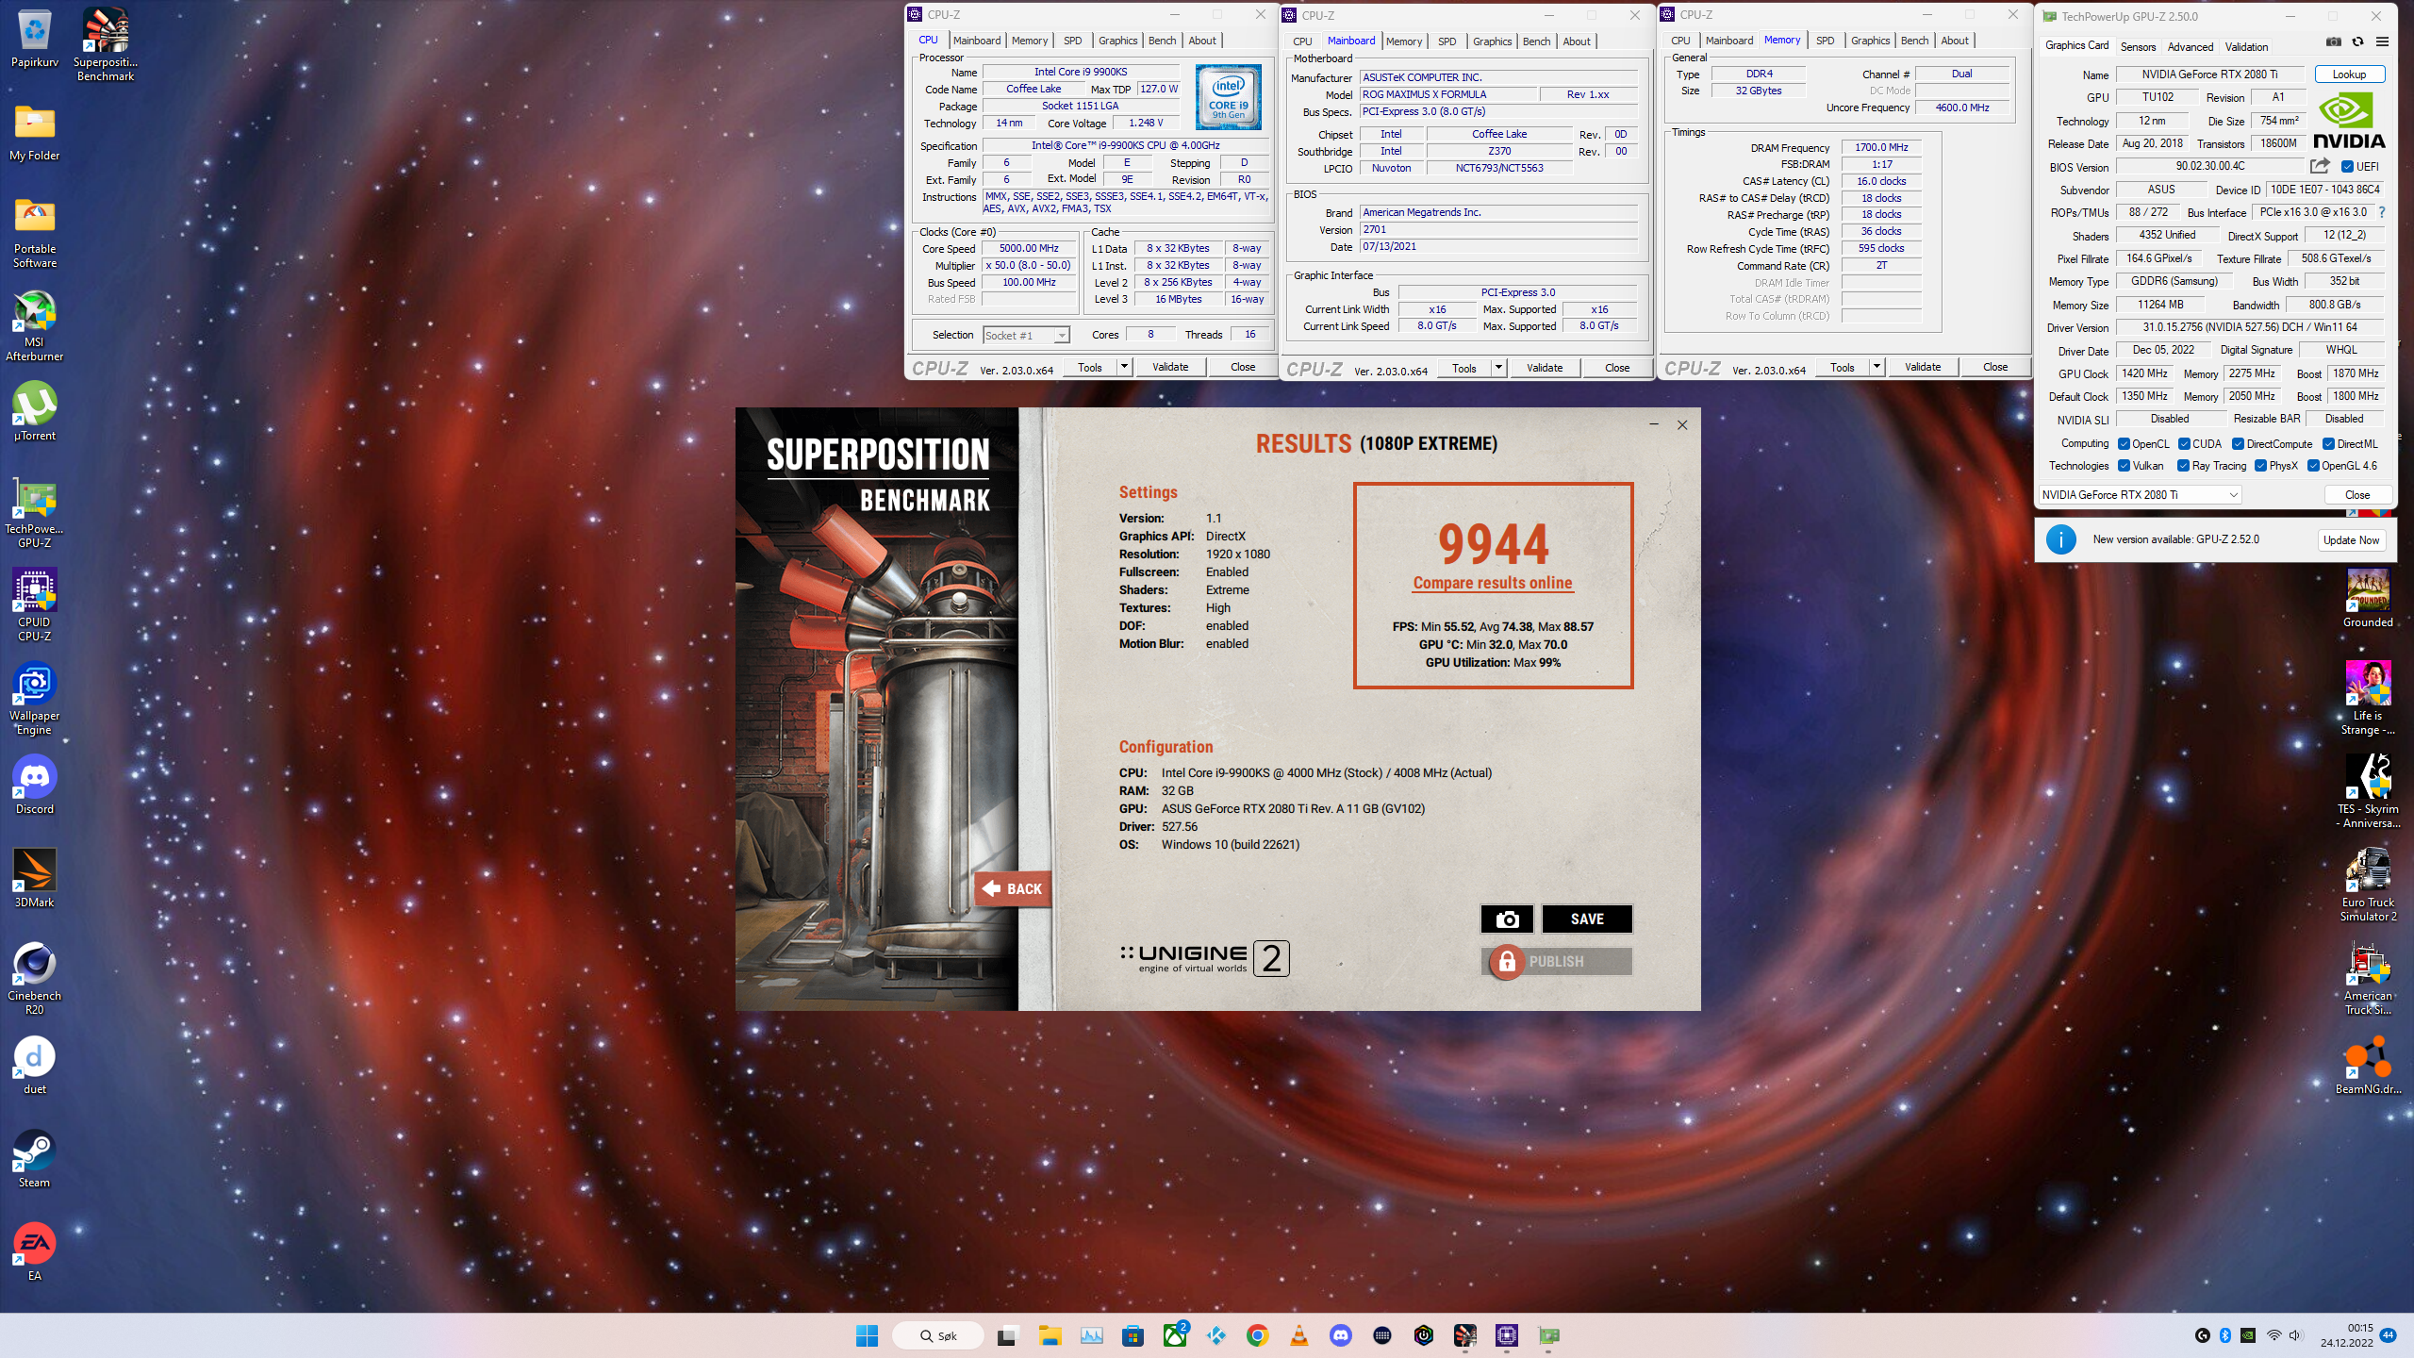The height and width of the screenshot is (1358, 2414).
Task: Open the Validation tab in GPU-Z
Action: pos(2246,47)
